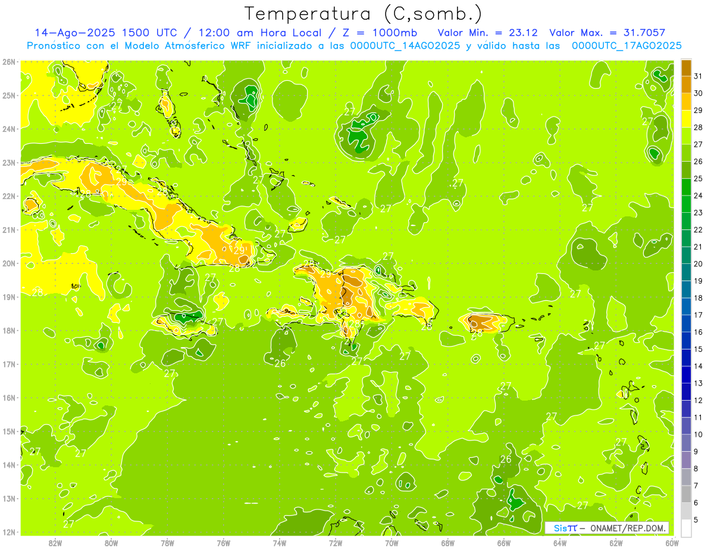The width and height of the screenshot is (714, 551).
Task: Click the 74W longitude axis label
Action: tap(279, 543)
